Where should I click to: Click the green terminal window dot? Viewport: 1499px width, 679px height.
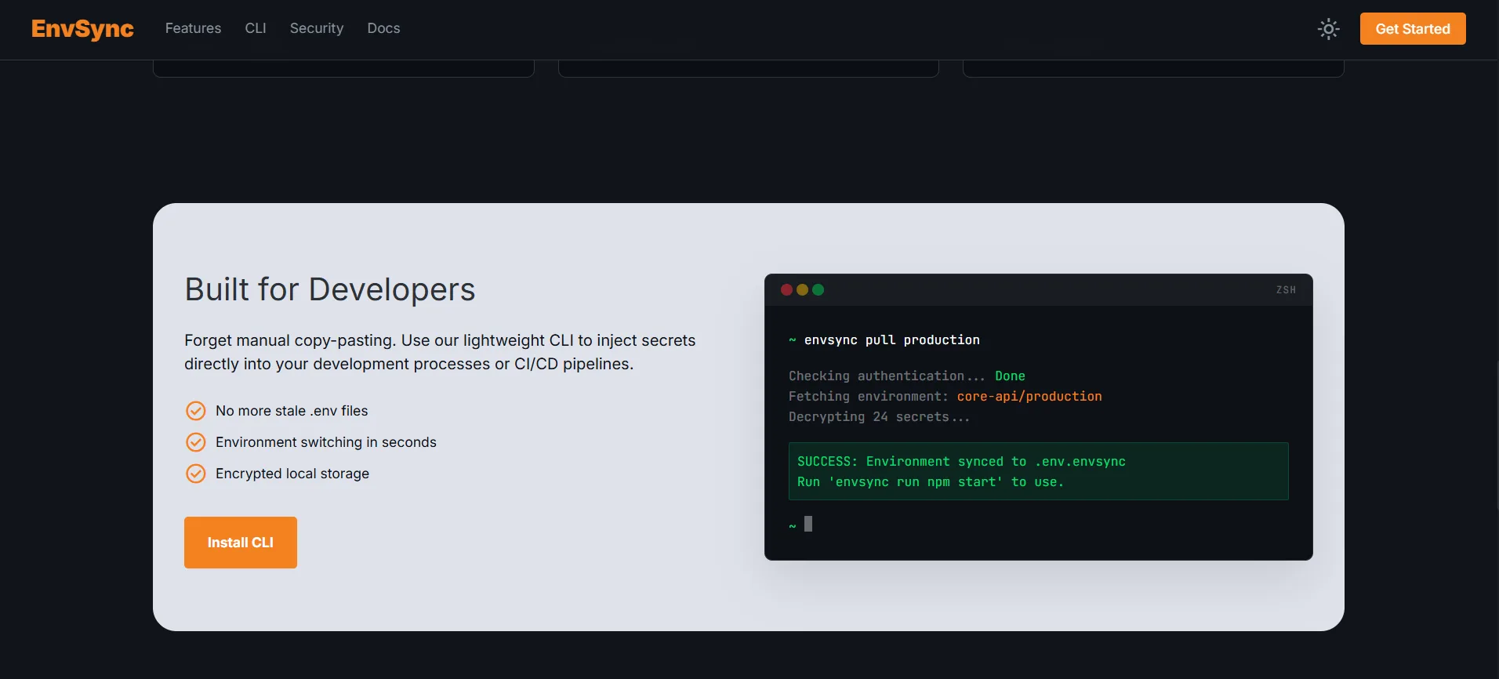click(x=818, y=289)
